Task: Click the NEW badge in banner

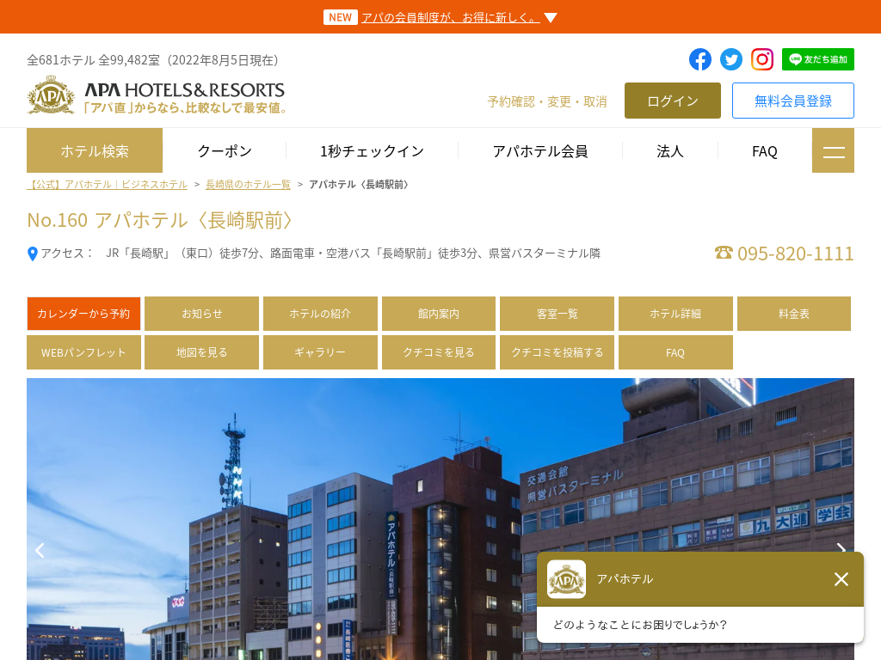Action: [341, 17]
